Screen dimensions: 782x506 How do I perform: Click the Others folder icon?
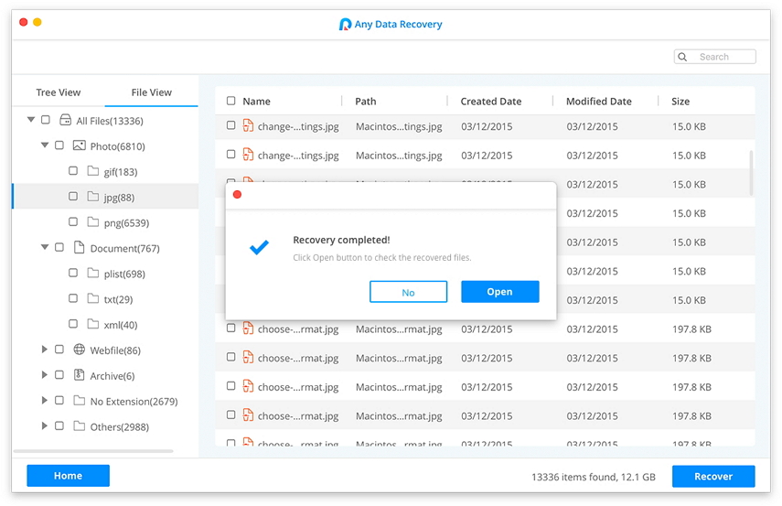pyautogui.click(x=79, y=426)
